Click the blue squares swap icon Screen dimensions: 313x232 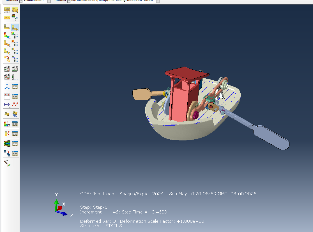tap(7, 153)
